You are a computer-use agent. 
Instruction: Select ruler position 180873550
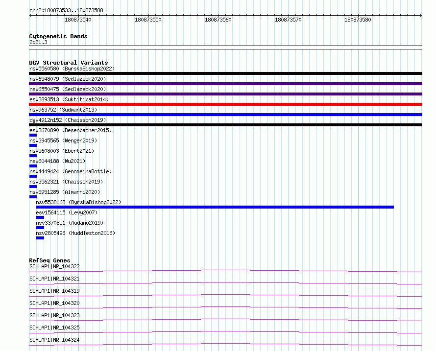pyautogui.click(x=148, y=20)
